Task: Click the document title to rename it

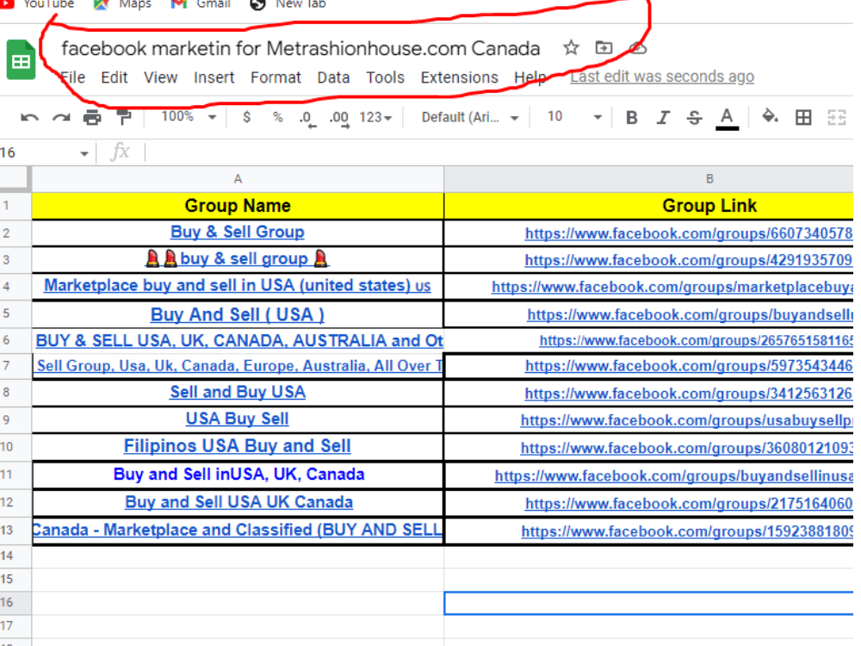Action: [x=300, y=48]
